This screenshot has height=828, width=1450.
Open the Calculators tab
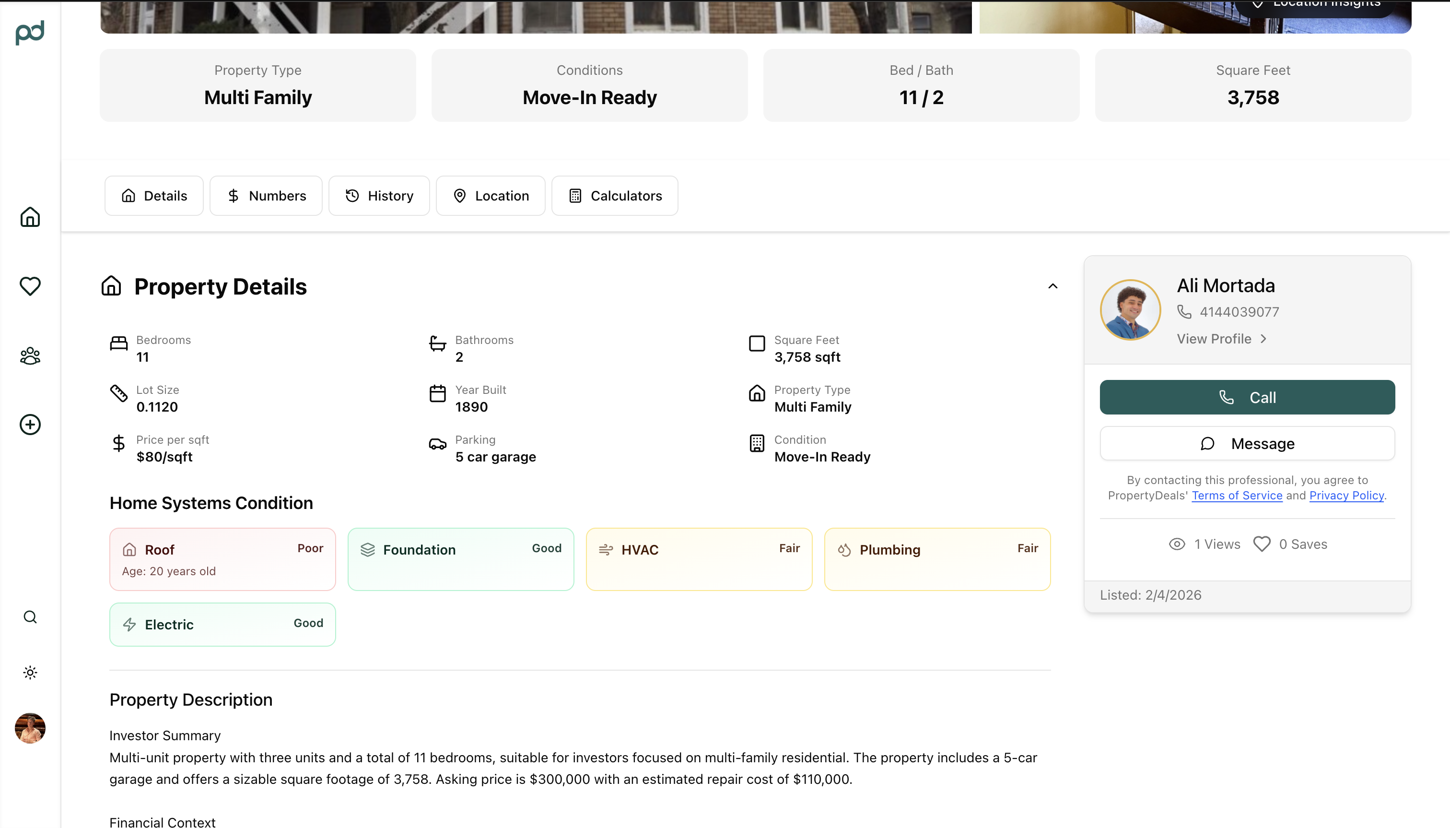[614, 196]
